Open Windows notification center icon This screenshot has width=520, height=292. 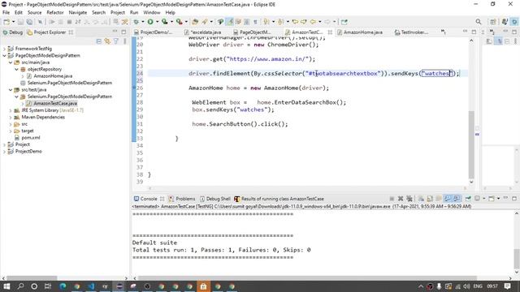[x=507, y=286]
